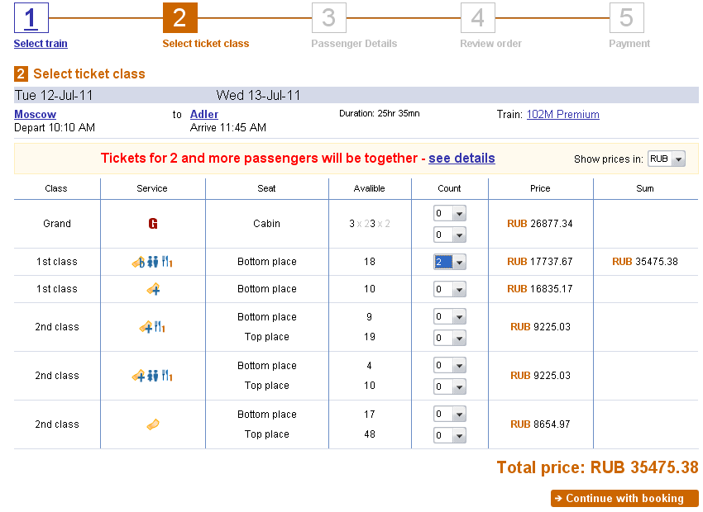This screenshot has width=703, height=512.
Task: Open count dropdown for 1st class RUB 16835.17
Action: pos(450,290)
